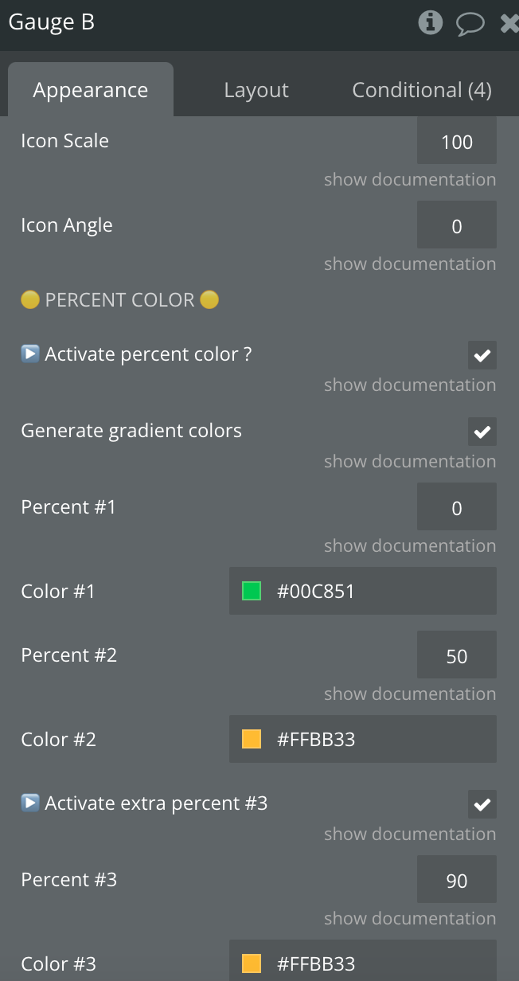Show documentation under Generate gradient colors
Screen dimensions: 519x981
point(409,462)
